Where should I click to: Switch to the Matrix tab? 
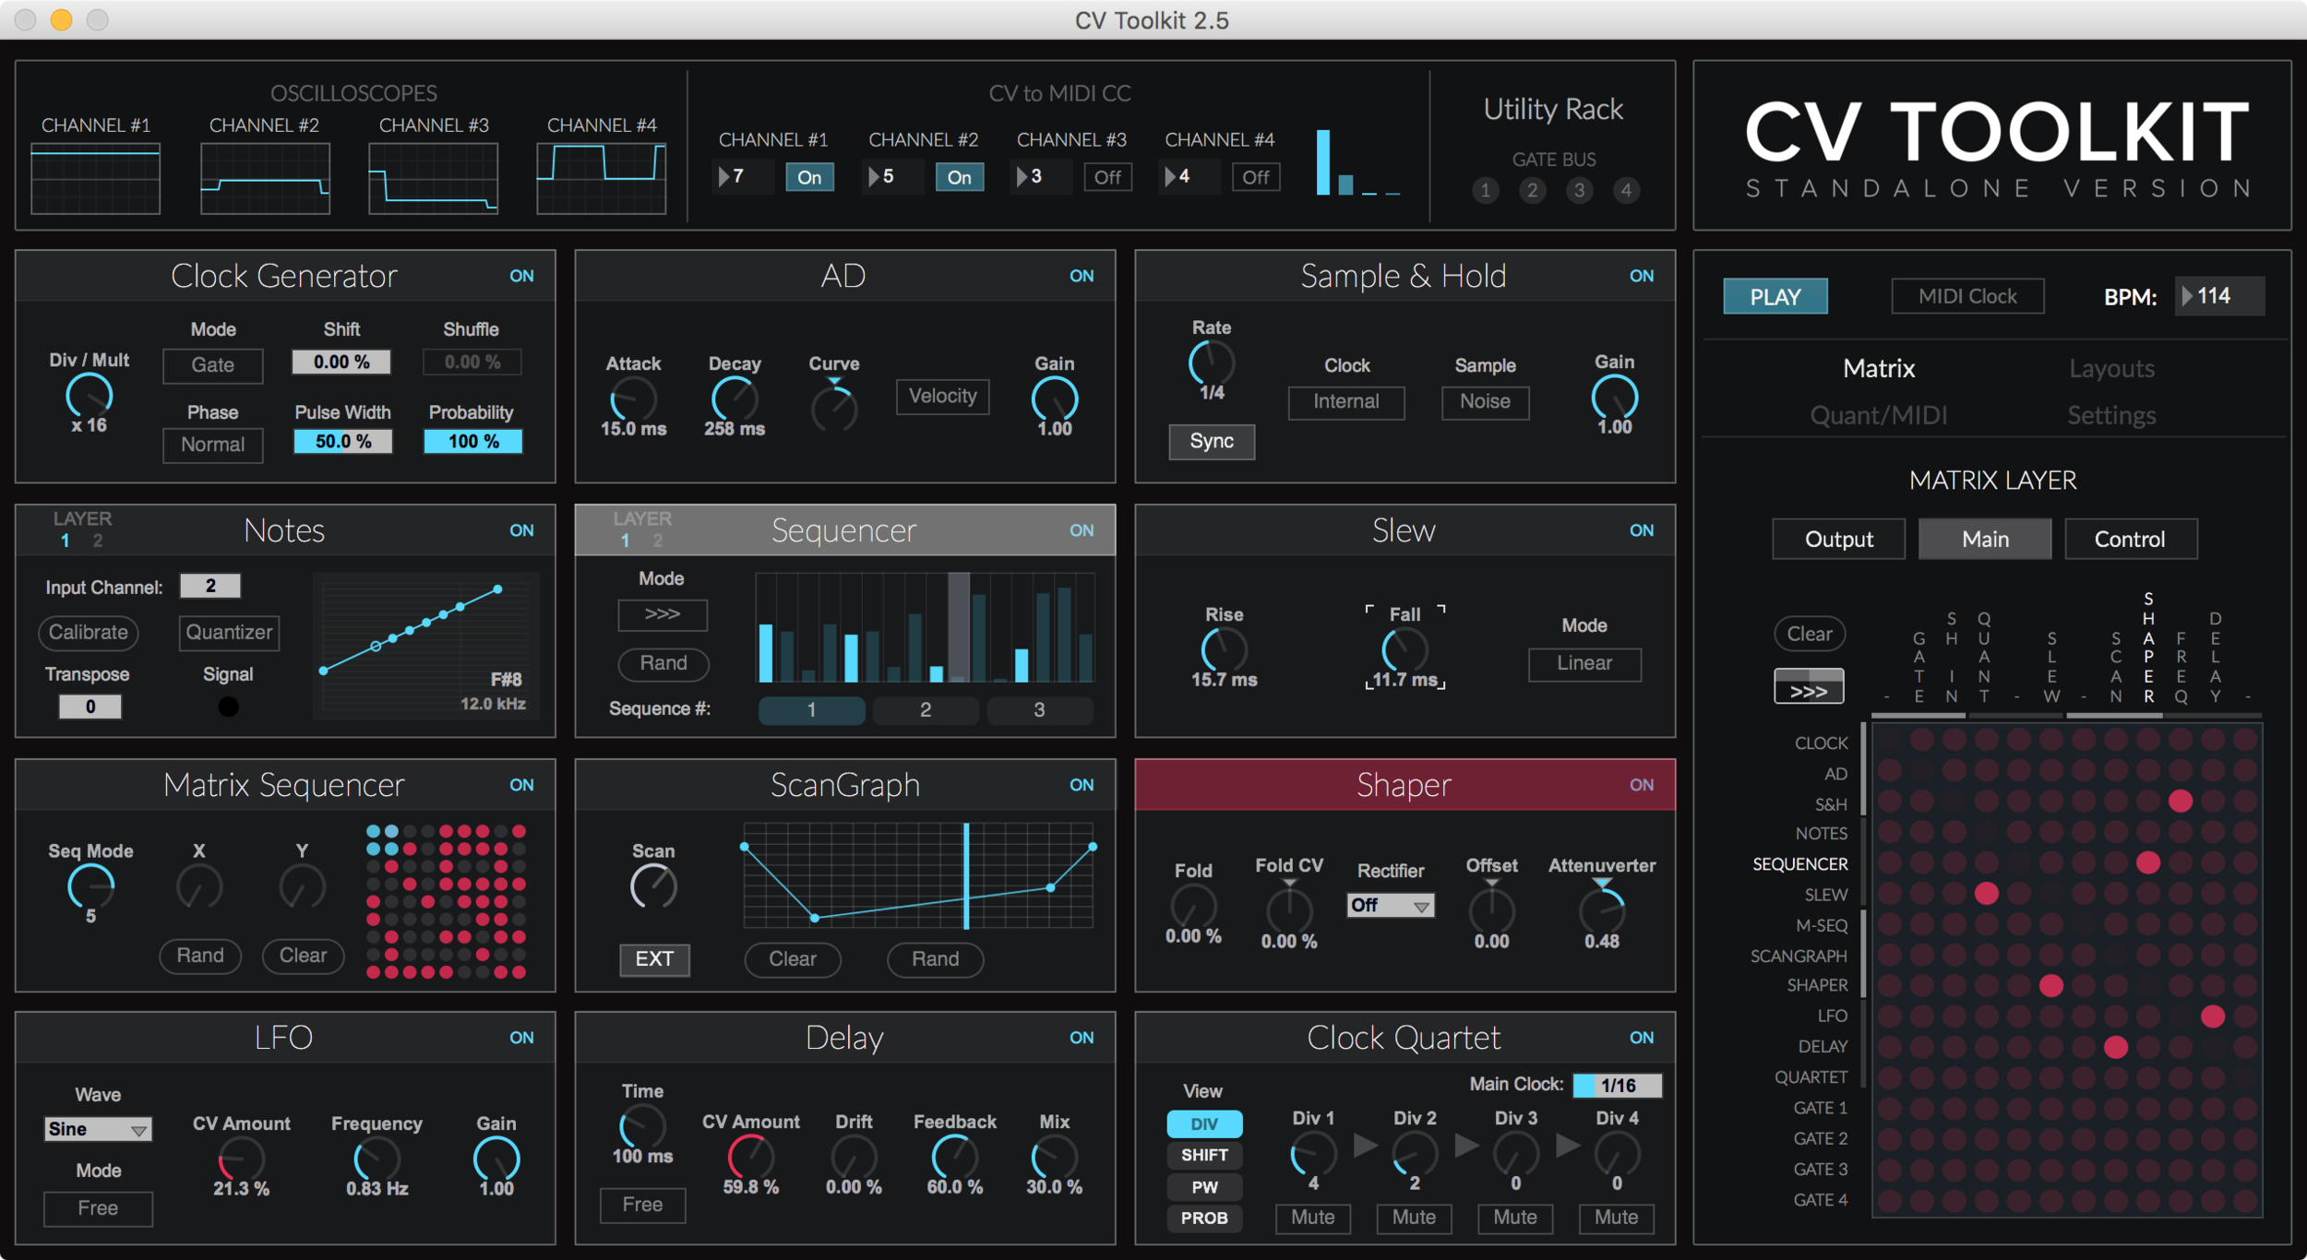click(1879, 369)
